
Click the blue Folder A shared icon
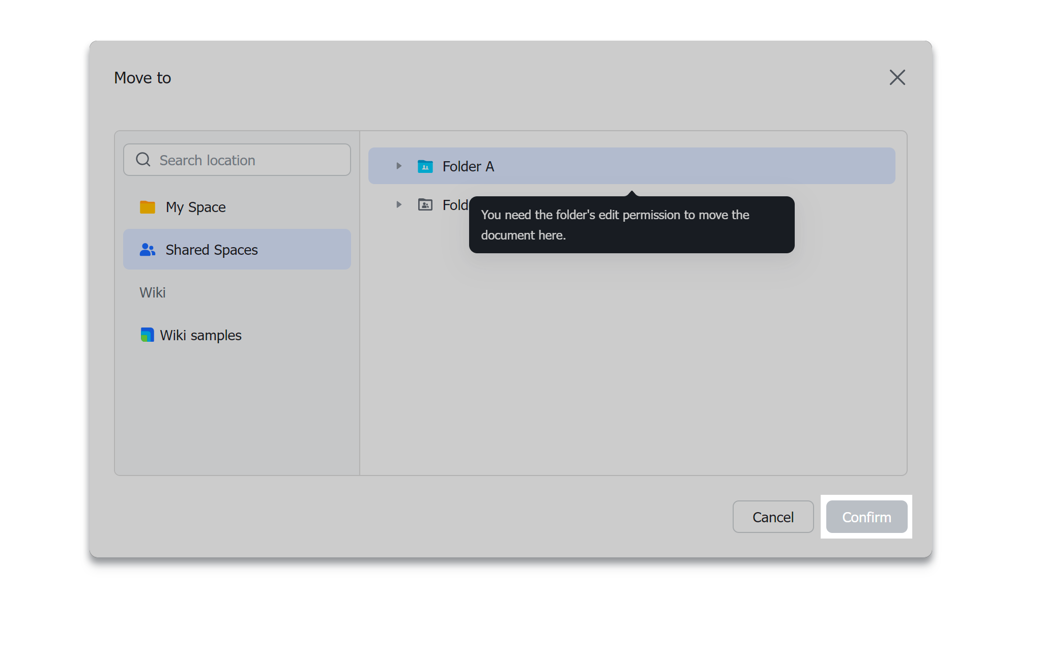tap(425, 166)
